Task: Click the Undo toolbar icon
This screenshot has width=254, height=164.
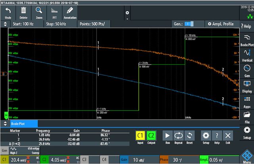Action: (x=8, y=13)
